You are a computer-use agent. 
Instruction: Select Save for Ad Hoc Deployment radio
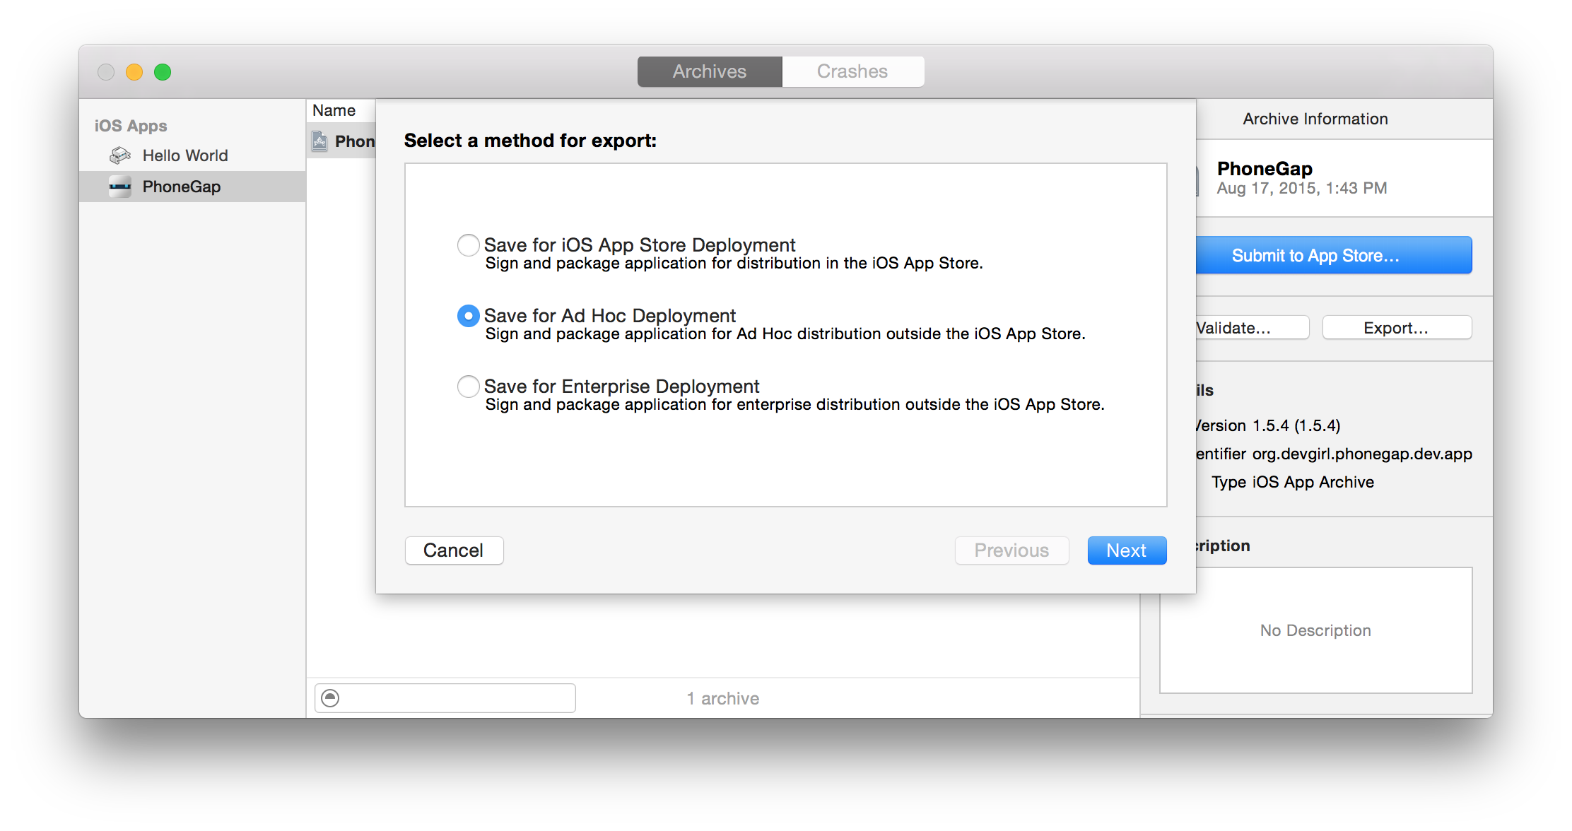click(x=468, y=316)
